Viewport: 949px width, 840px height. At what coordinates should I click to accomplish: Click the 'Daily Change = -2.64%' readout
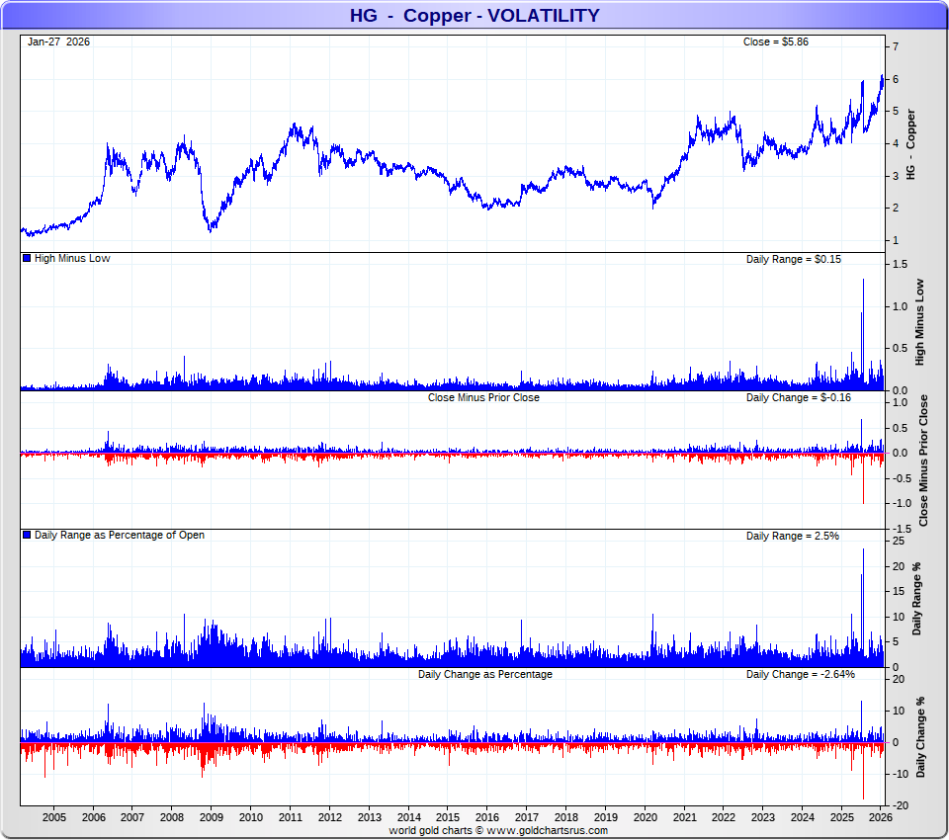[x=800, y=674]
